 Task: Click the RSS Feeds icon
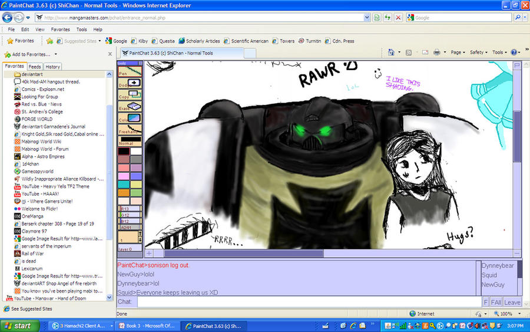coord(409,52)
